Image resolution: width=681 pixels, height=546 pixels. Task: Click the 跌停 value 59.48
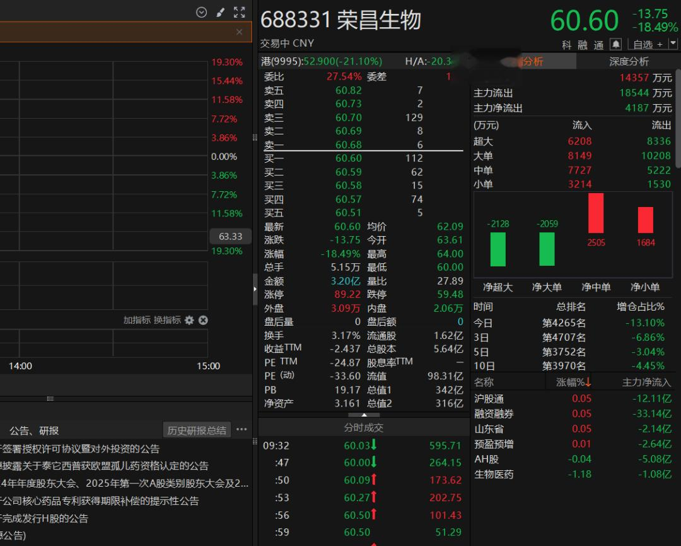pyautogui.click(x=450, y=295)
